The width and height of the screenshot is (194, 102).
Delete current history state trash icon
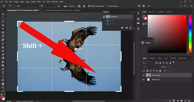(x=131, y=28)
